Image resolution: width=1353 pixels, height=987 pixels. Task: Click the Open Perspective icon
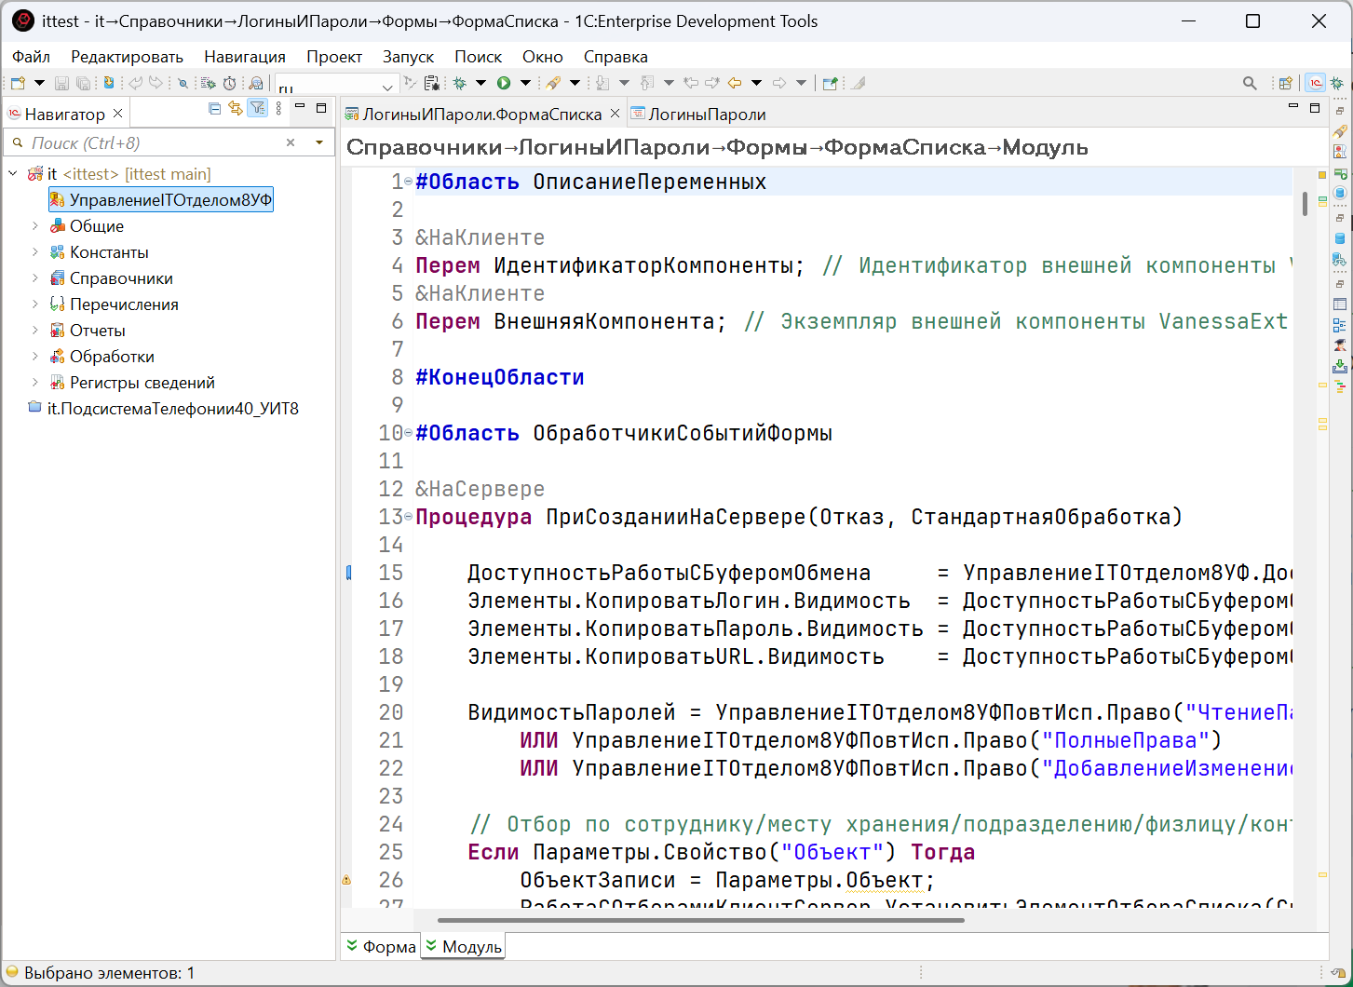click(x=1286, y=83)
